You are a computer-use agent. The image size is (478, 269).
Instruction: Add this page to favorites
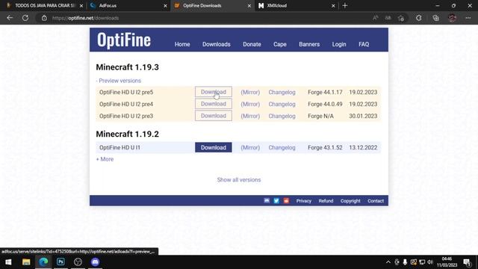pos(401,18)
